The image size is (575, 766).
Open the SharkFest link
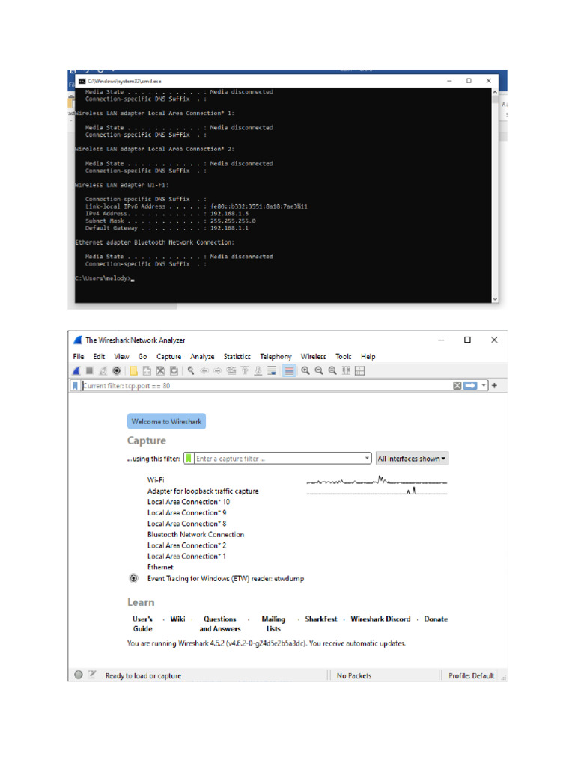(321, 619)
